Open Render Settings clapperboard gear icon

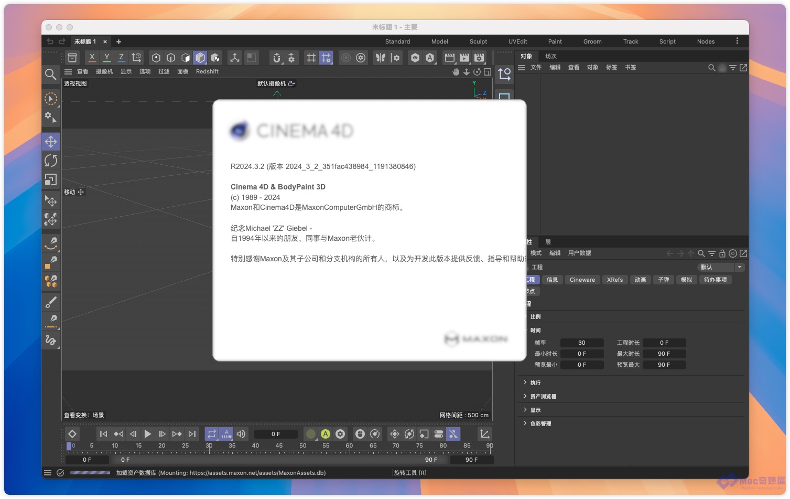pyautogui.click(x=479, y=58)
